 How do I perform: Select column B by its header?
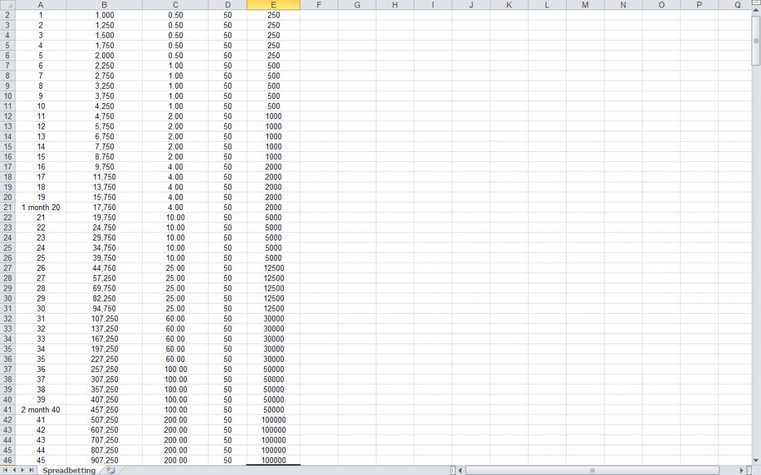(104, 5)
